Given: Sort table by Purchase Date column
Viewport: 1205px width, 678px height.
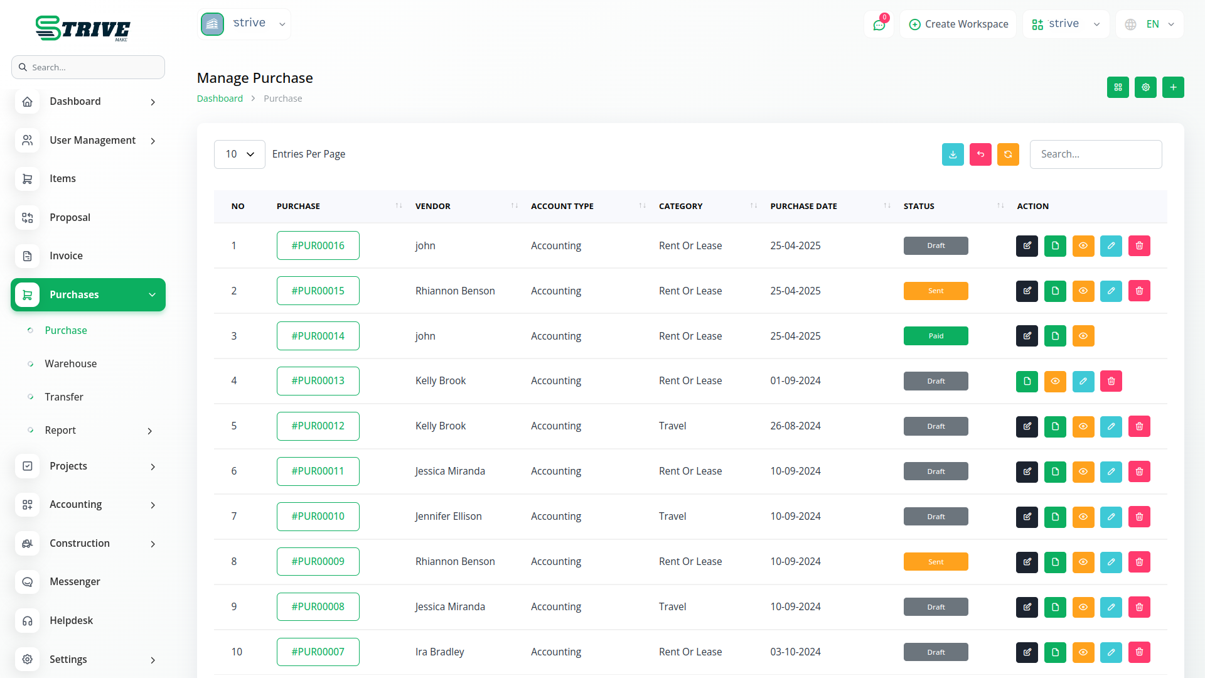Looking at the screenshot, I should pos(803,206).
